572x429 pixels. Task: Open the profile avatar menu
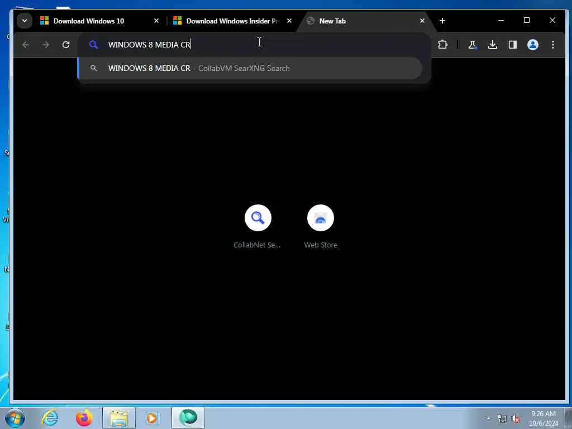tap(532, 45)
